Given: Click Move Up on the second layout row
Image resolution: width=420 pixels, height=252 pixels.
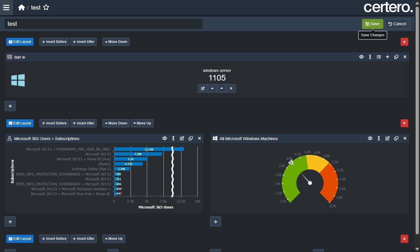Looking at the screenshot, I should click(x=142, y=123).
